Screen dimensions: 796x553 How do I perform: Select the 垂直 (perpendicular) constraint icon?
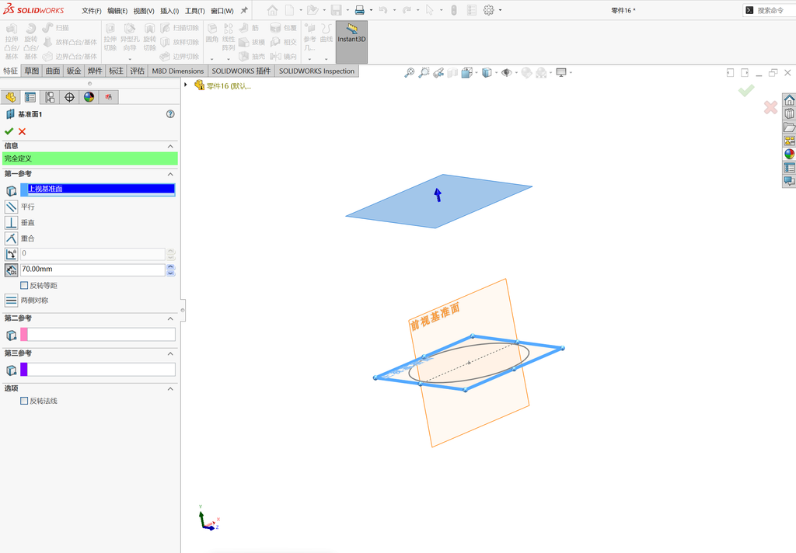pos(11,222)
